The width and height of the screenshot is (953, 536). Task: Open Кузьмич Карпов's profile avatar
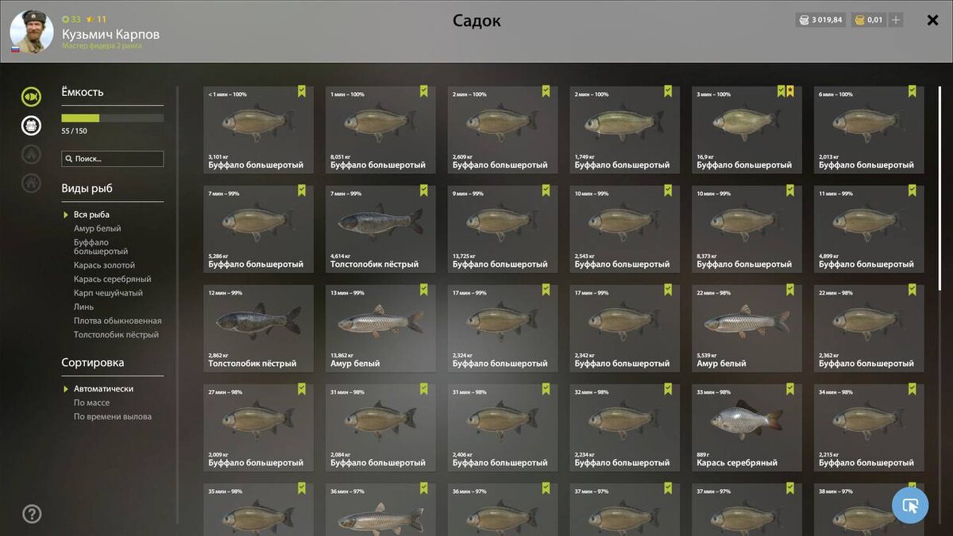tap(32, 32)
